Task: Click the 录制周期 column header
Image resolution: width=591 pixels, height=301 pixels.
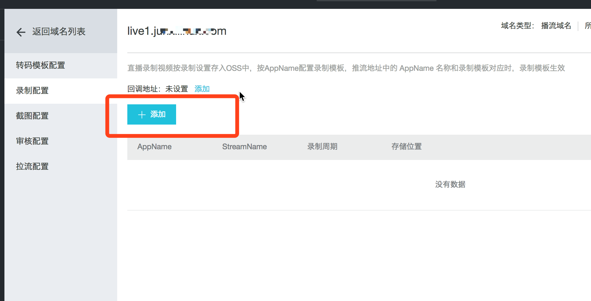Action: tap(322, 147)
